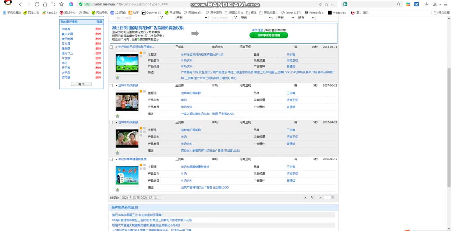
Task: Click second keyword input field
Action: click(223, 18)
